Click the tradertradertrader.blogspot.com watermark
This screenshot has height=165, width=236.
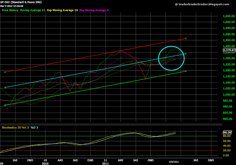202,4
